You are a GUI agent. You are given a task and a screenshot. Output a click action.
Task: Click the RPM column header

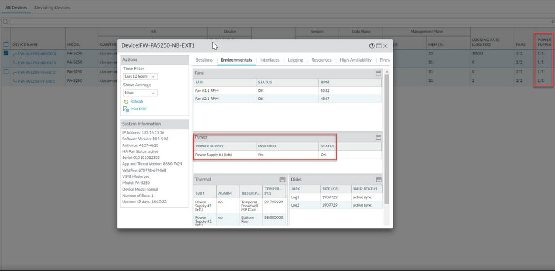tap(349, 82)
